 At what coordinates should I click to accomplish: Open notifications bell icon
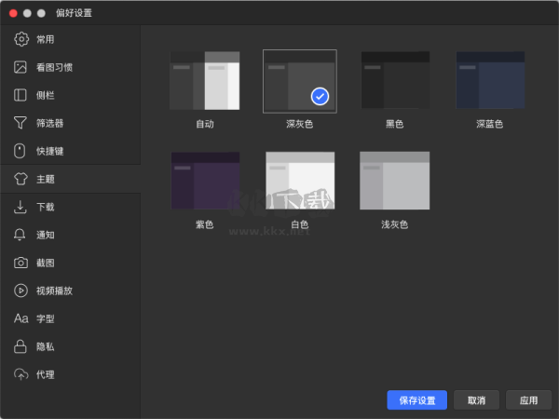[20, 235]
